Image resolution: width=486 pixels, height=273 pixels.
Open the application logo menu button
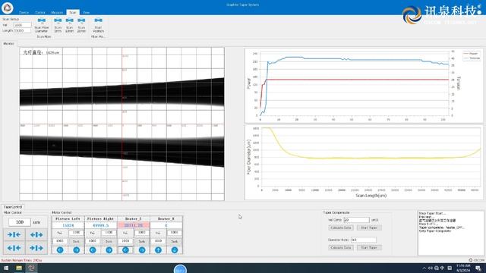point(7,8)
